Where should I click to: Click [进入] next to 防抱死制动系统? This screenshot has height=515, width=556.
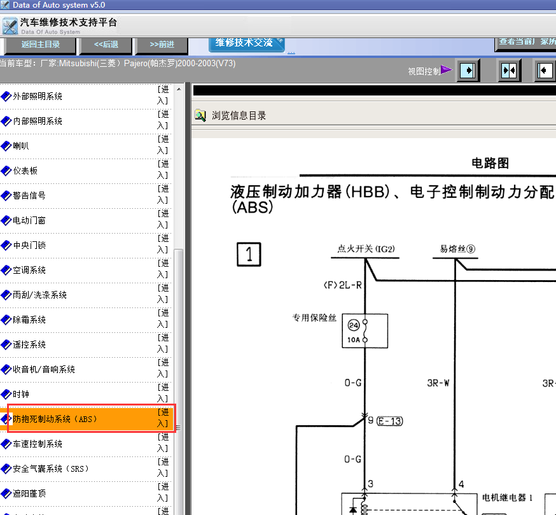coord(163,418)
